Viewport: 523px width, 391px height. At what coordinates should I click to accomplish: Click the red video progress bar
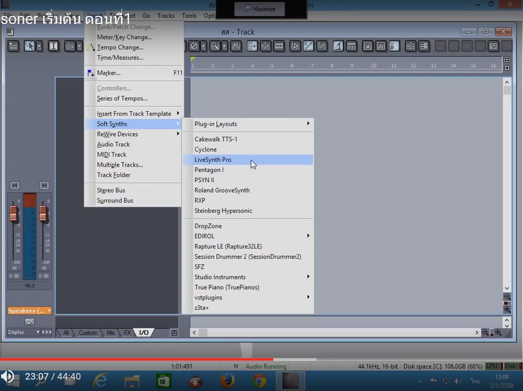coord(136,359)
